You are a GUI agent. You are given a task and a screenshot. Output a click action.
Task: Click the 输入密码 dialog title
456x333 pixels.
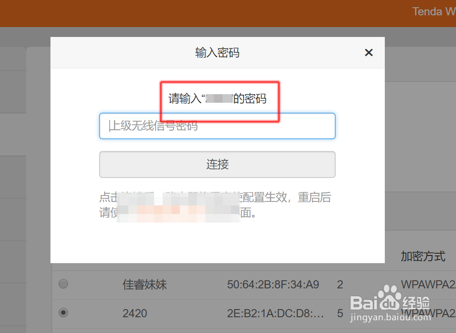[217, 53]
